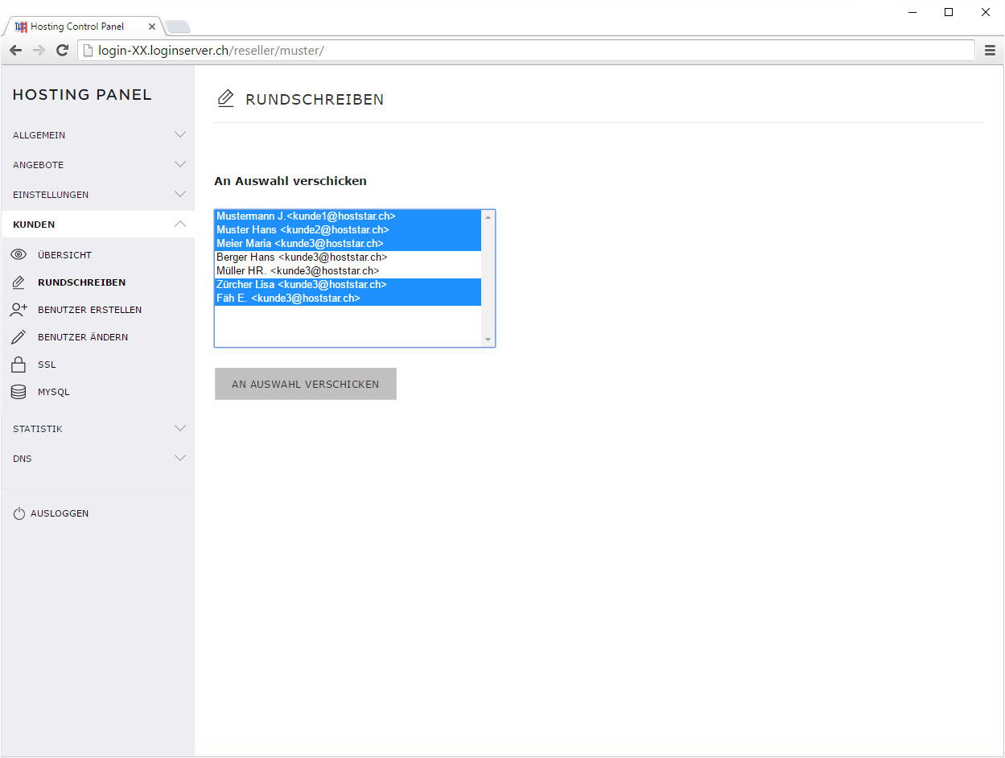Click the pencil icon for Benutzer ändern
This screenshot has width=1005, height=758.
pyautogui.click(x=19, y=337)
